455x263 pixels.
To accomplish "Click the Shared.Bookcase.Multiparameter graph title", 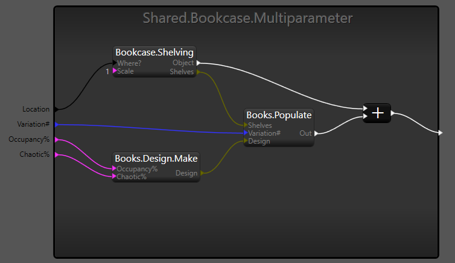I will tap(247, 18).
